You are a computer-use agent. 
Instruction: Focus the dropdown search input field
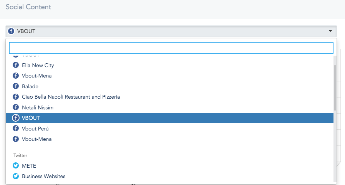[x=171, y=48]
